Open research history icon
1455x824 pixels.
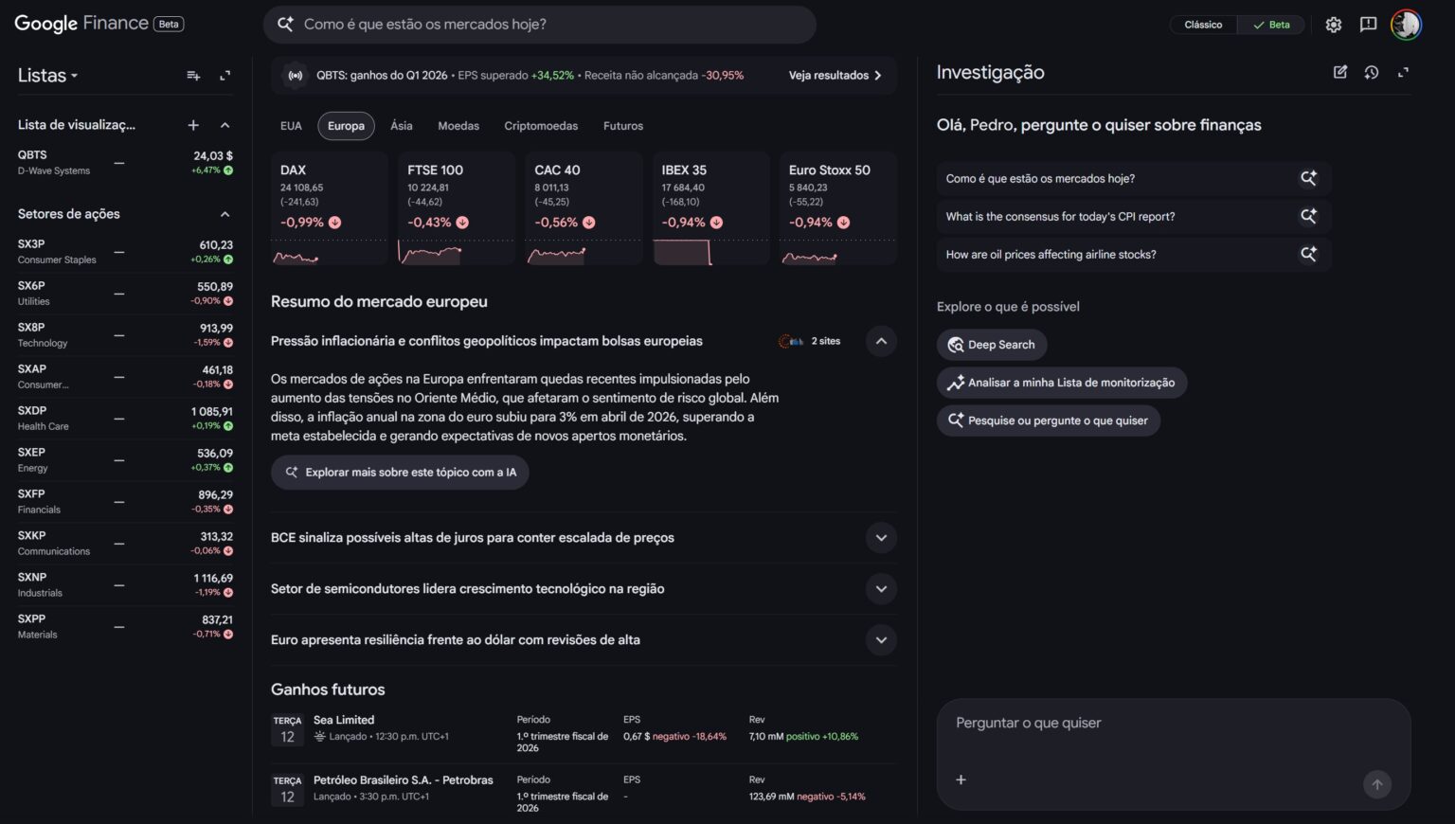1372,72
